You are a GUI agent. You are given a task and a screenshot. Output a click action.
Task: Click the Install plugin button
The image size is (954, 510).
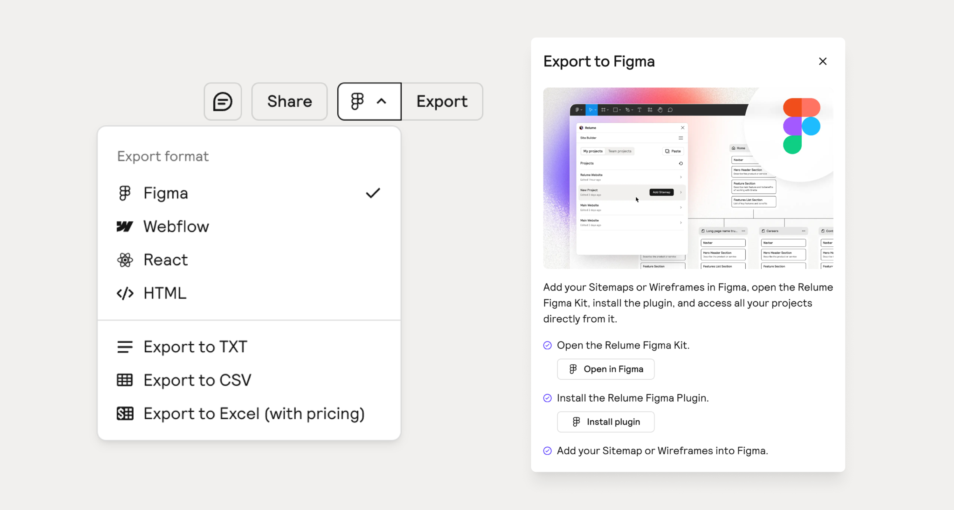click(605, 422)
